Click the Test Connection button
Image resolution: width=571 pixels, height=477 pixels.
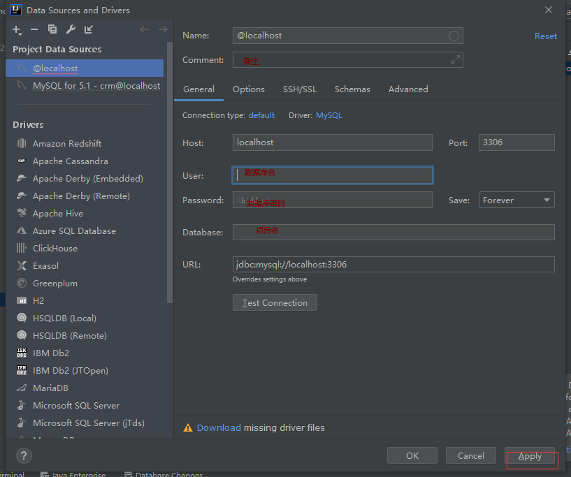click(275, 302)
